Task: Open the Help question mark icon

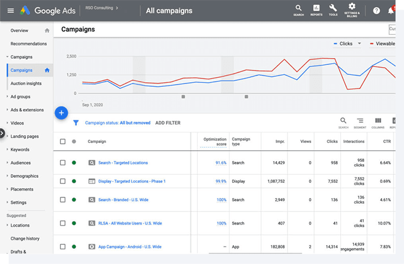Action: [376, 11]
